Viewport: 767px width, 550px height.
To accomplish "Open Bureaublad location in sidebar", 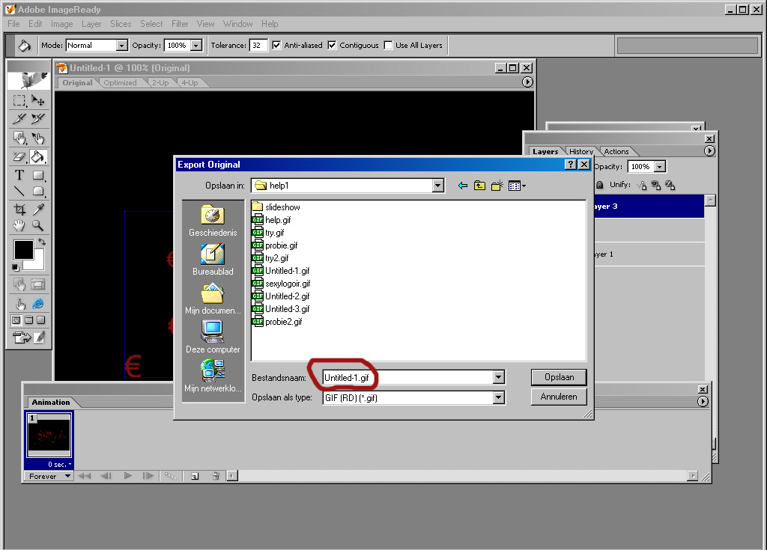I will tap(213, 260).
